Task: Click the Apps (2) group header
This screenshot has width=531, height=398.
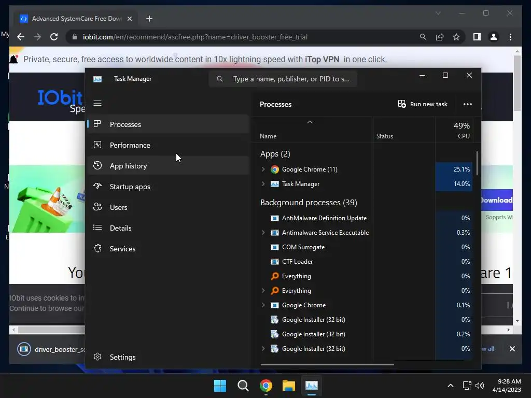Action: [x=275, y=153]
